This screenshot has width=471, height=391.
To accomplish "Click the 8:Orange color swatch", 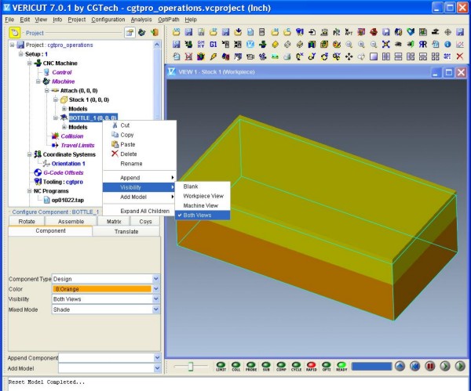I will [x=102, y=289].
